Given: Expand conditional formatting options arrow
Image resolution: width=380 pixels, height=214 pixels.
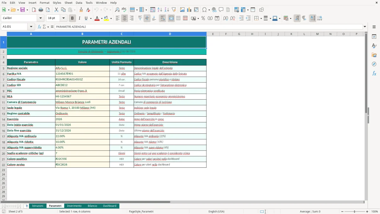Looking at the screenshot, I should [290, 18].
